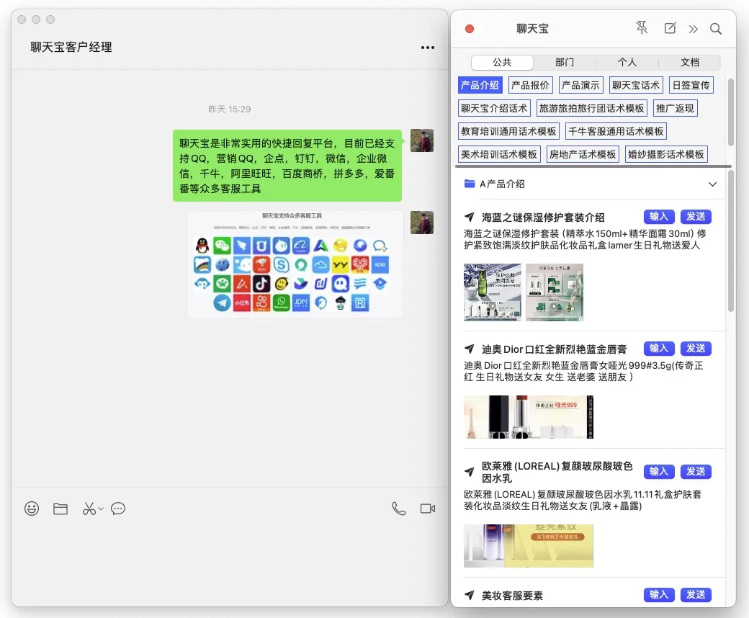Collapse the A产品介绍 folder chevron
The height and width of the screenshot is (618, 749).
pyautogui.click(x=712, y=184)
